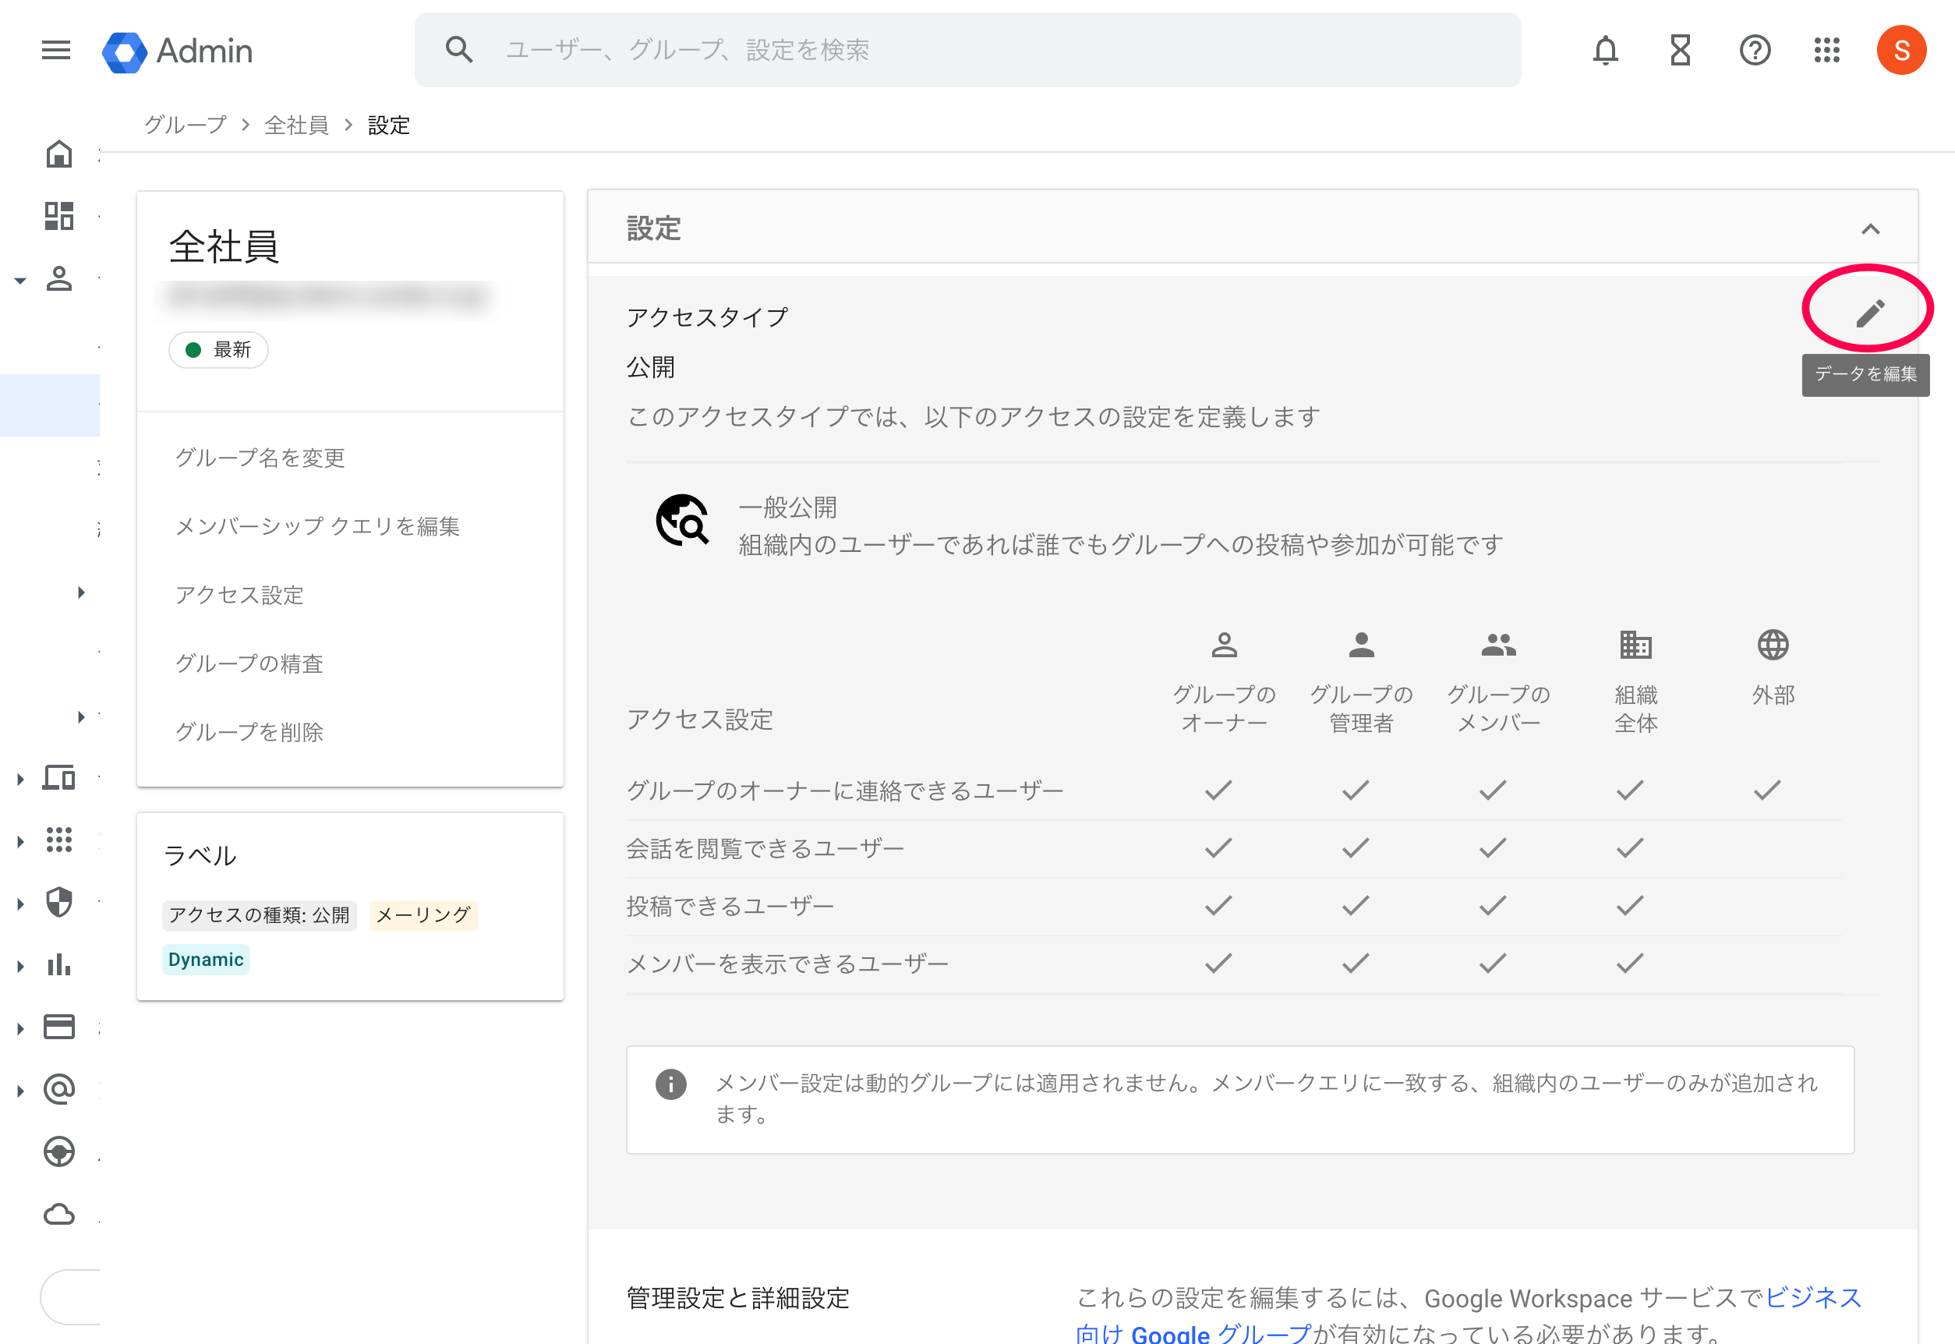Open the Apps grid sidebar icon
This screenshot has height=1344, width=1955.
pyautogui.click(x=59, y=840)
